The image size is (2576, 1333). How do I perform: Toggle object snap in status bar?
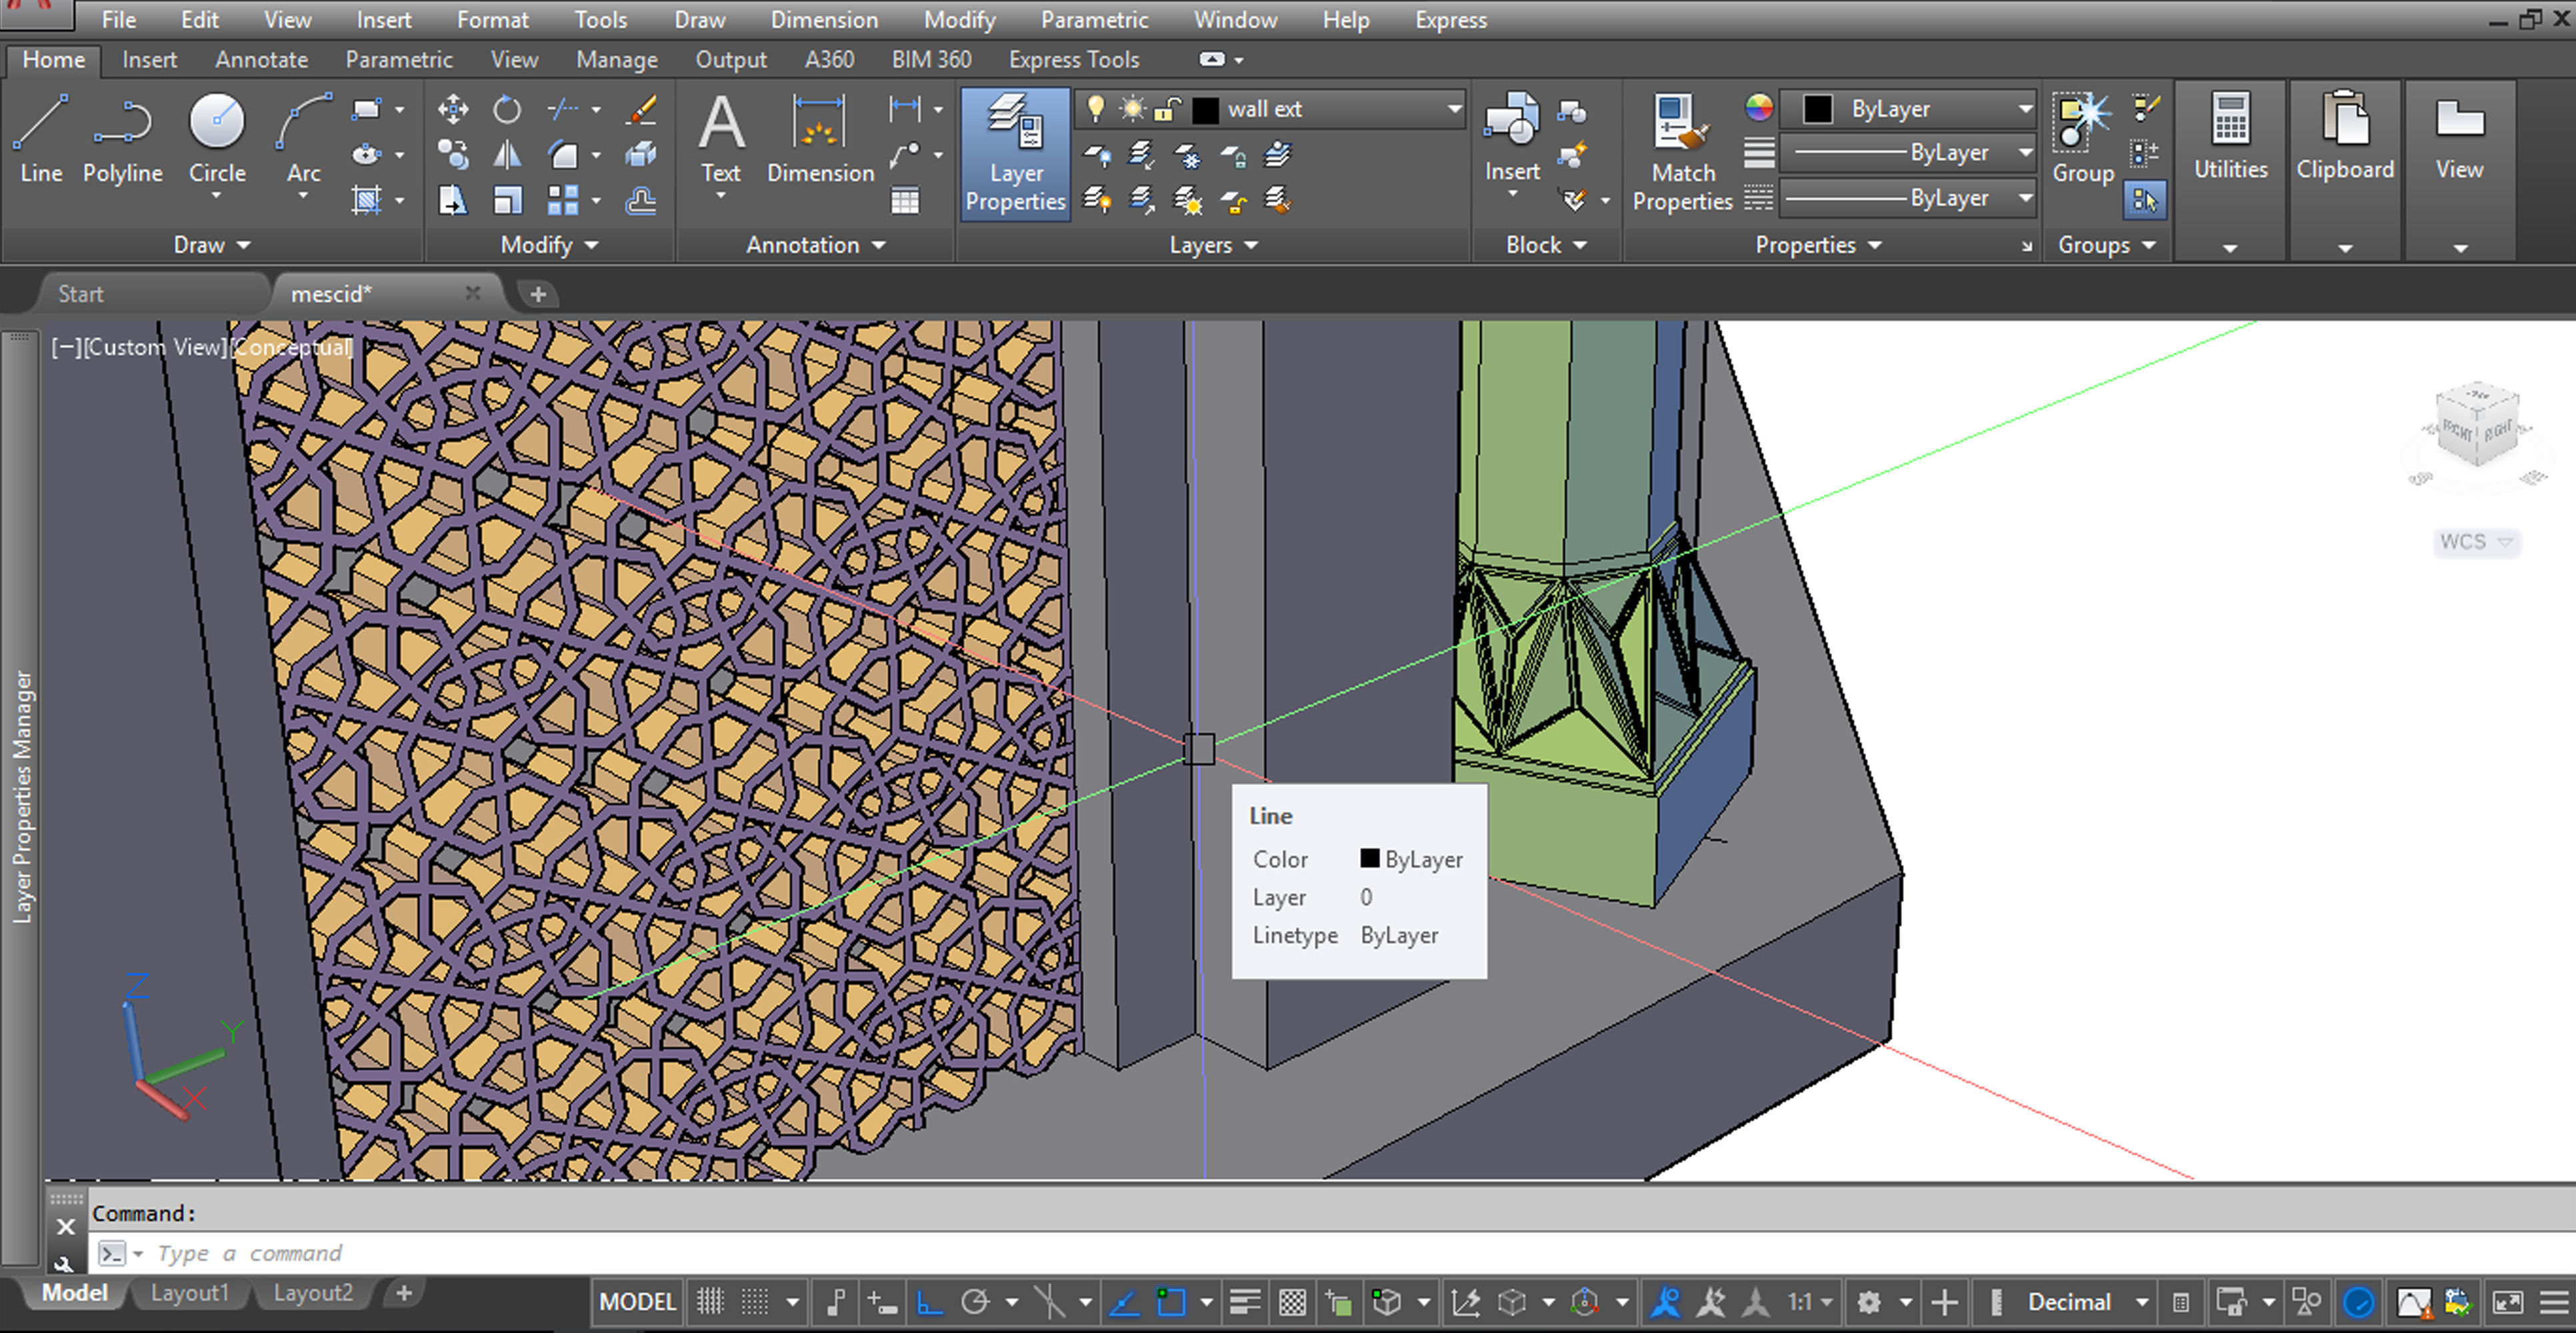1171,1302
